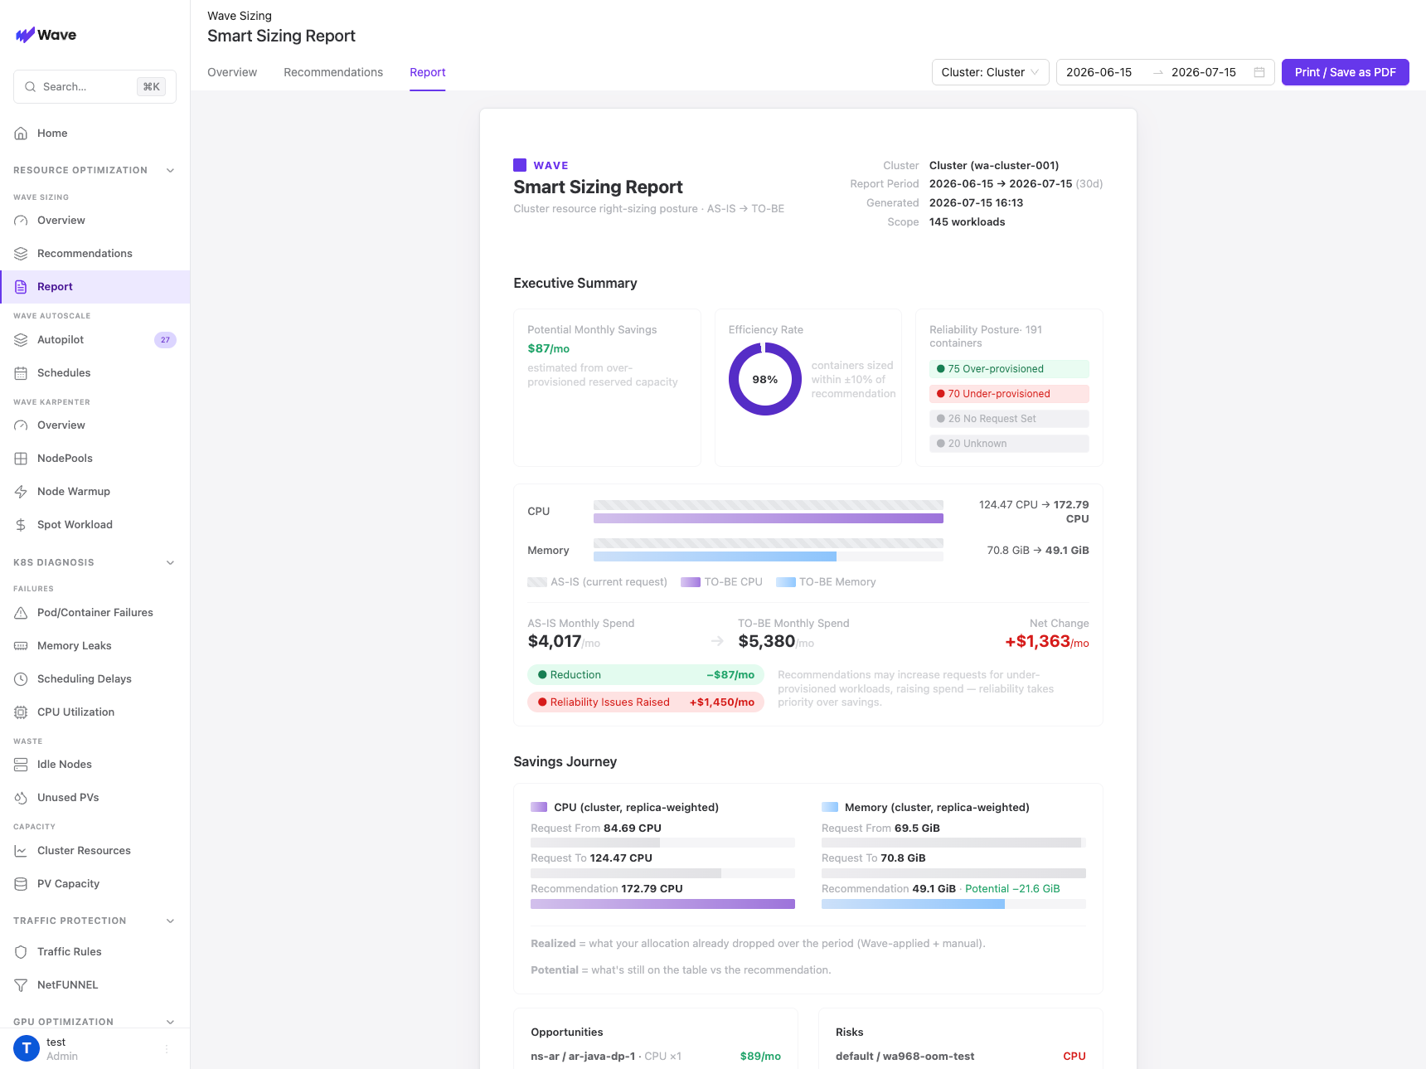Click the TO-BE CPU purple bar
Image resolution: width=1426 pixels, height=1069 pixels.
tap(768, 518)
